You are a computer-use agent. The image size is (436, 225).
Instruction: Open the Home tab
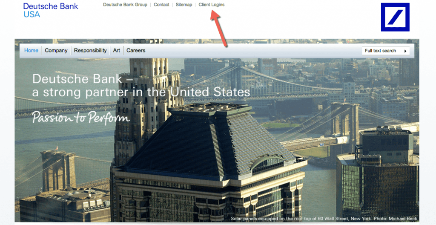tap(31, 50)
